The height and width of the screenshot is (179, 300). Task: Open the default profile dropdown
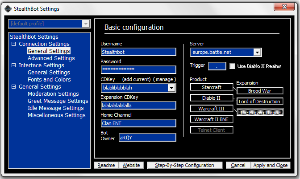[86, 23]
